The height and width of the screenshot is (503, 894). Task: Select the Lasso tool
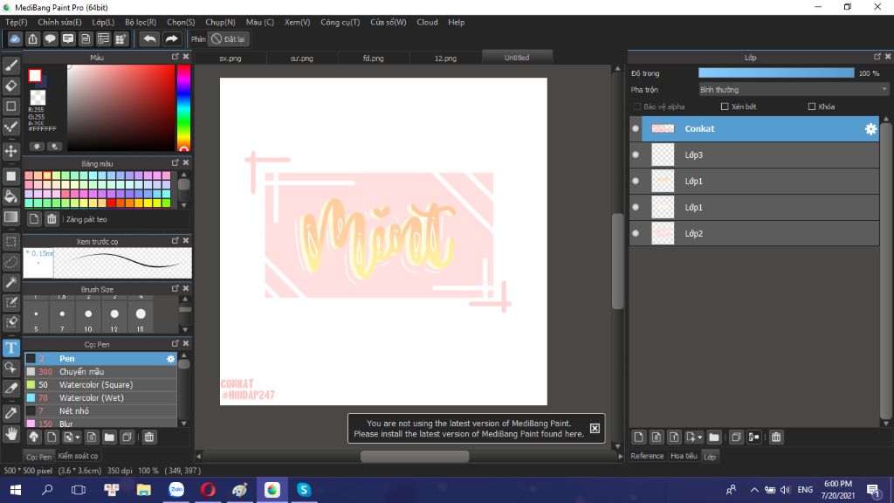[x=10, y=262]
